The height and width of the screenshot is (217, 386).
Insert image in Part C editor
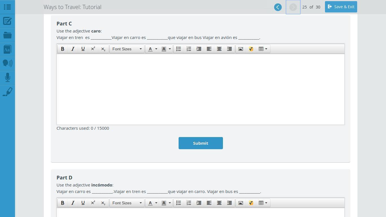241,49
